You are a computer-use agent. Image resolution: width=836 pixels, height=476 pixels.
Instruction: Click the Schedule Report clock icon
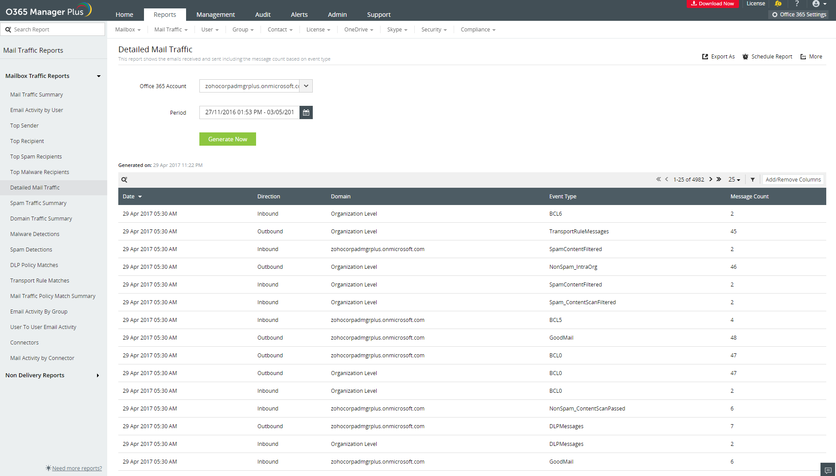(746, 57)
